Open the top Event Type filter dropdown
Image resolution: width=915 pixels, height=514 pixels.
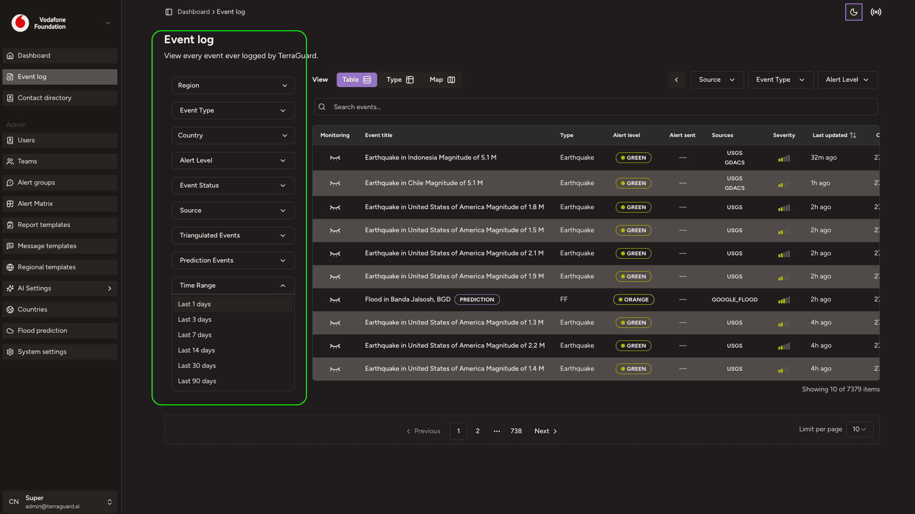pos(781,80)
